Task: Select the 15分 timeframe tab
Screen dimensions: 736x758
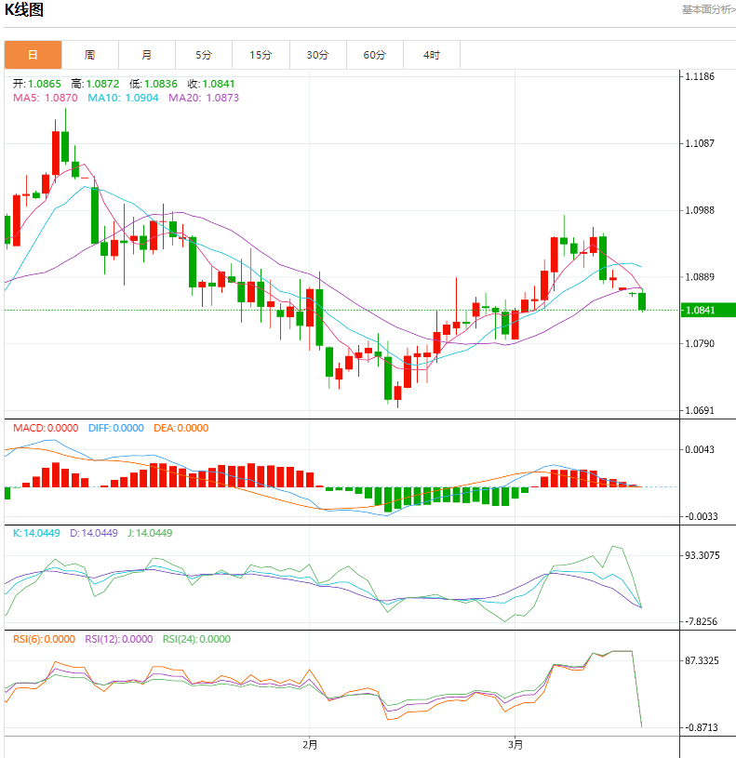Action: tap(261, 55)
